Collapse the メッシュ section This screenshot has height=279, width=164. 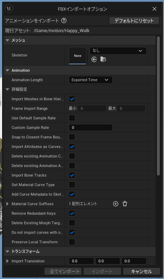7,40
